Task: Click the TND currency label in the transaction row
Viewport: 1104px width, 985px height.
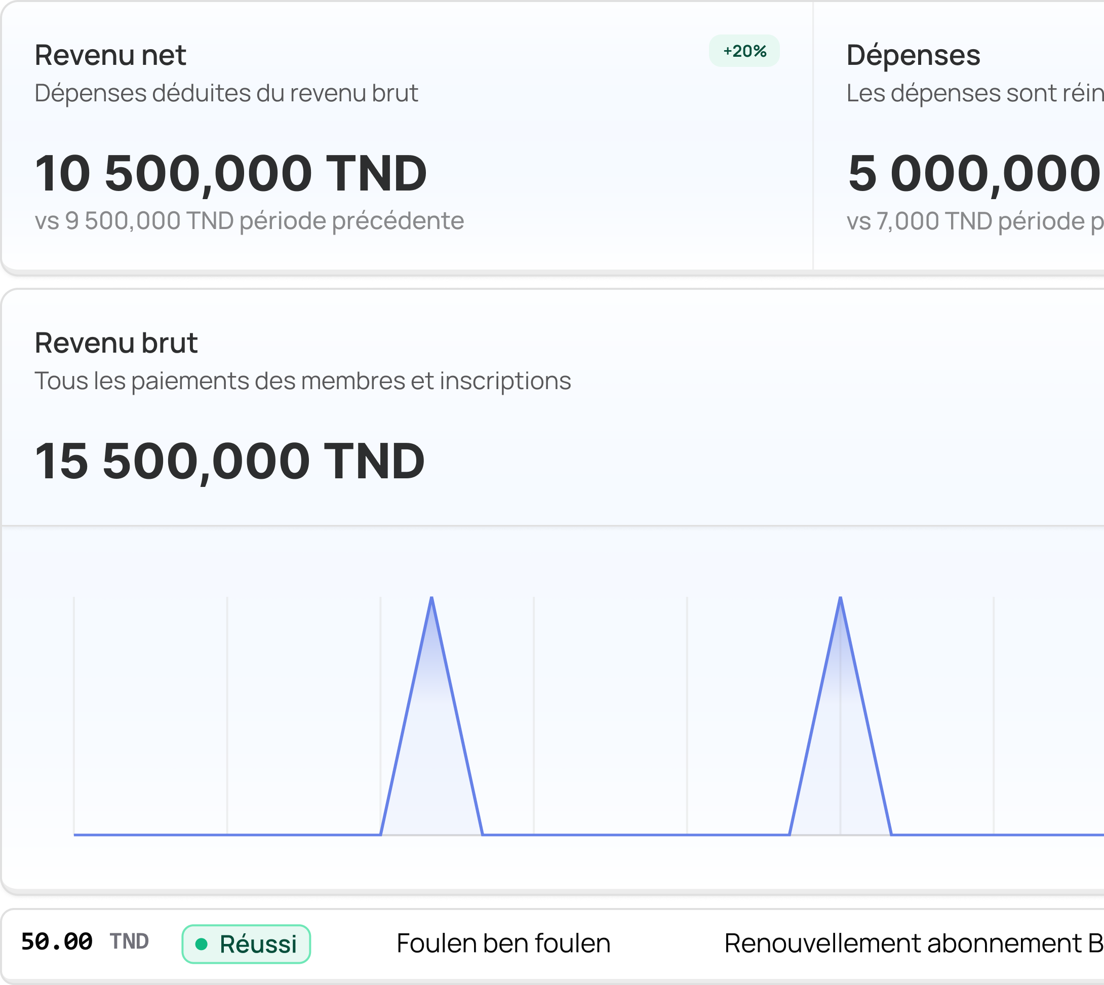Action: (129, 942)
